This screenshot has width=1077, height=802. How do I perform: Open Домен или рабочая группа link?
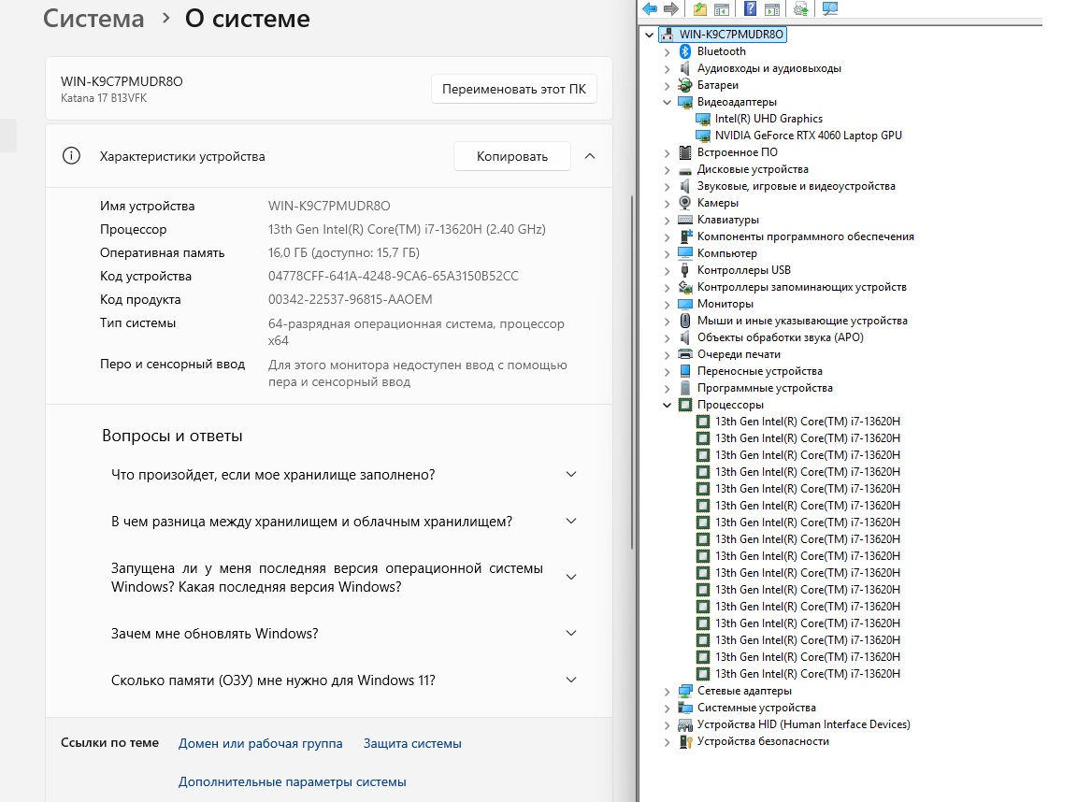tap(260, 743)
